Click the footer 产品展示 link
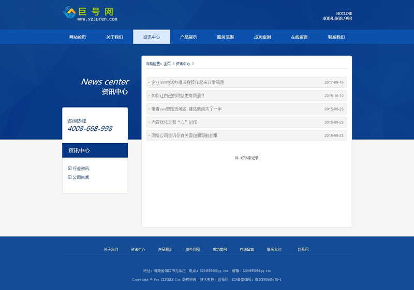This screenshot has width=414, height=290. (x=165, y=250)
